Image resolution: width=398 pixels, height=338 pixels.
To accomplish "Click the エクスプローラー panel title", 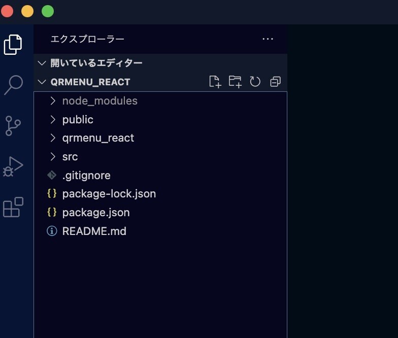I will point(87,39).
